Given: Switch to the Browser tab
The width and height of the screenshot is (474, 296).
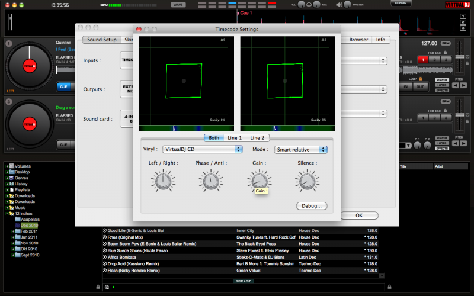Looking at the screenshot, I should (x=358, y=40).
